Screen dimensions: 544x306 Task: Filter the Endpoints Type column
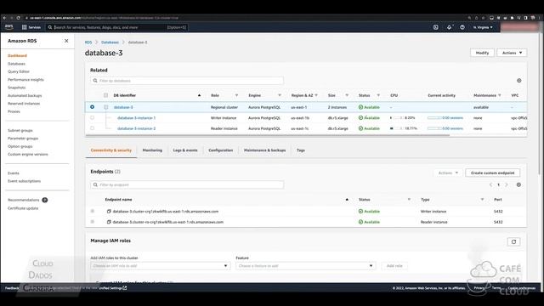pyautogui.click(x=482, y=200)
